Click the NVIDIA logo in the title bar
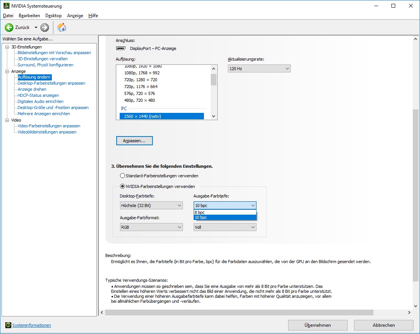The width and height of the screenshot is (420, 334). [6, 6]
